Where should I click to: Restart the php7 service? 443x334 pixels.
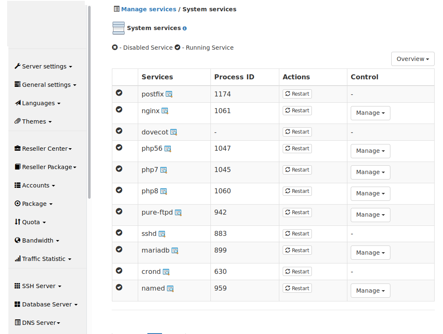(x=297, y=170)
